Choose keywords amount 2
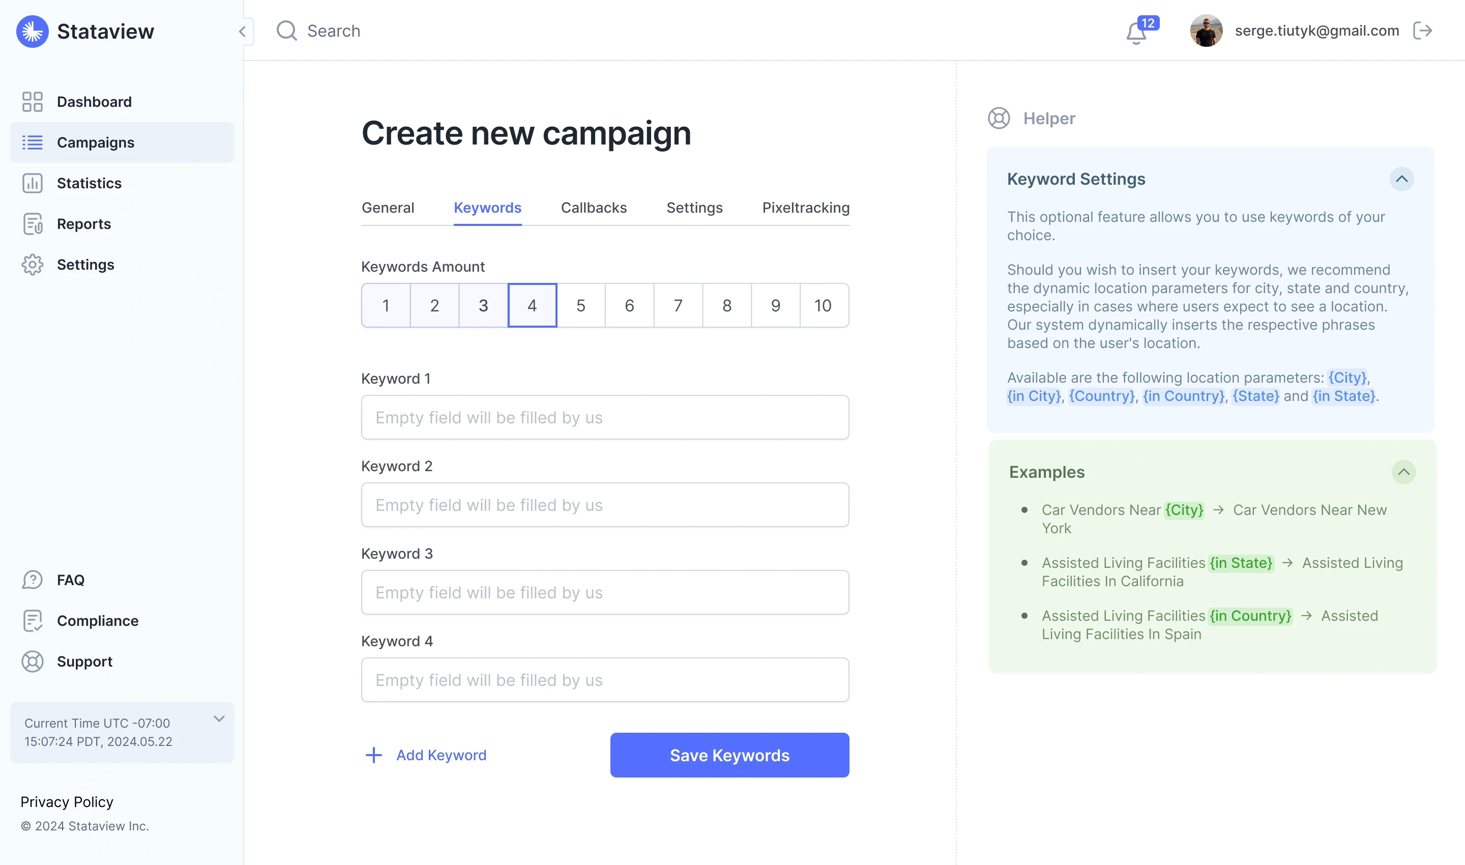 coord(434,305)
